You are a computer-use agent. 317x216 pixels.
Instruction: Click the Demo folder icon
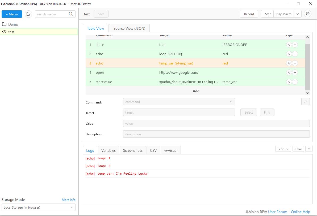pos(4,24)
